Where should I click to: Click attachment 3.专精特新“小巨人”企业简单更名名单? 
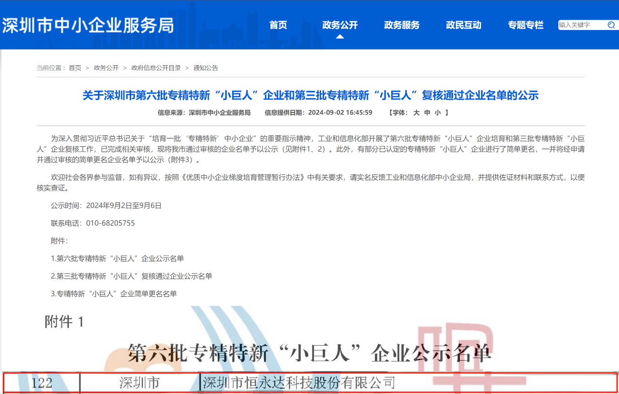click(x=114, y=294)
